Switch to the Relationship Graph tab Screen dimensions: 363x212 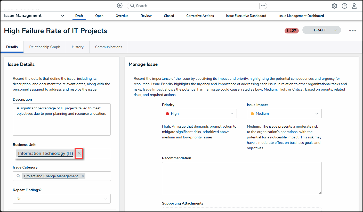click(45, 47)
